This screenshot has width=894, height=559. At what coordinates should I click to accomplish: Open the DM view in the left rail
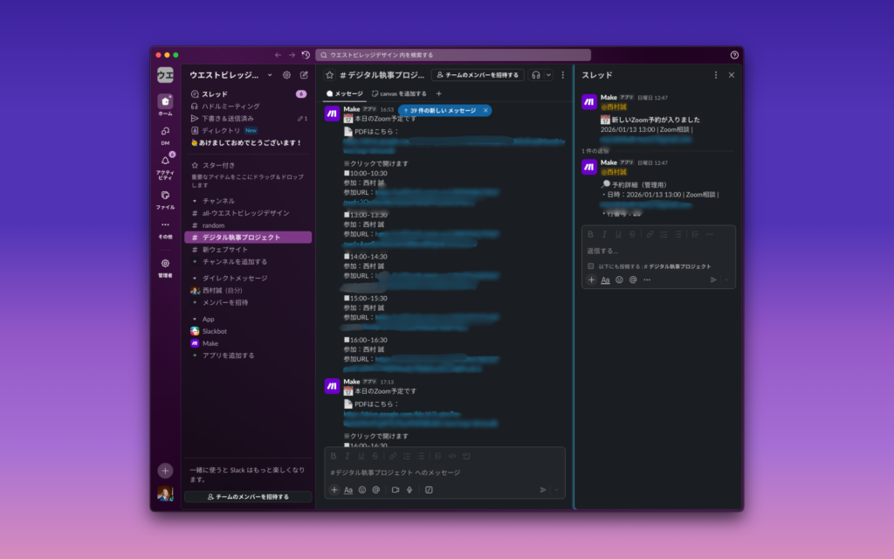point(165,132)
